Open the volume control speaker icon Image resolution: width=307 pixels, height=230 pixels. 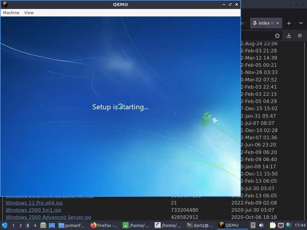click(261, 225)
